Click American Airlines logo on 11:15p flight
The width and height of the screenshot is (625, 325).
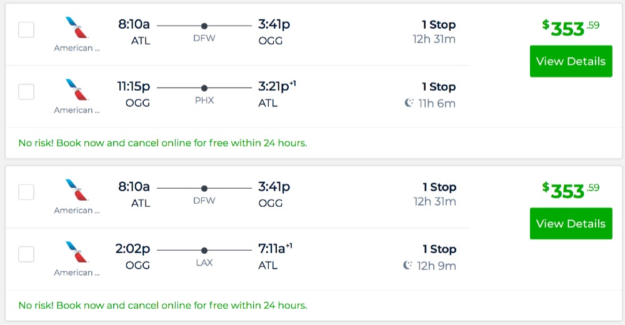click(x=77, y=89)
